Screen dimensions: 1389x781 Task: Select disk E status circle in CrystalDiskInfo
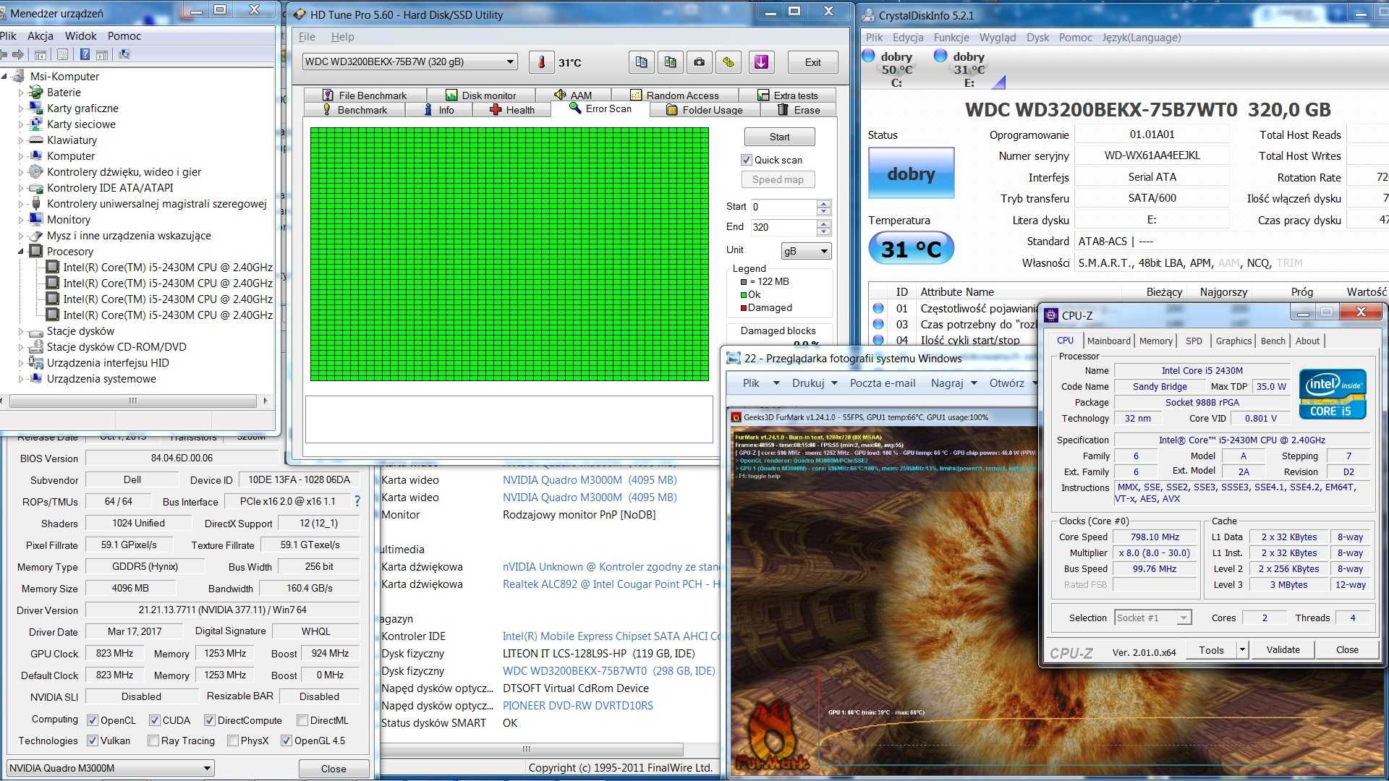click(x=940, y=56)
